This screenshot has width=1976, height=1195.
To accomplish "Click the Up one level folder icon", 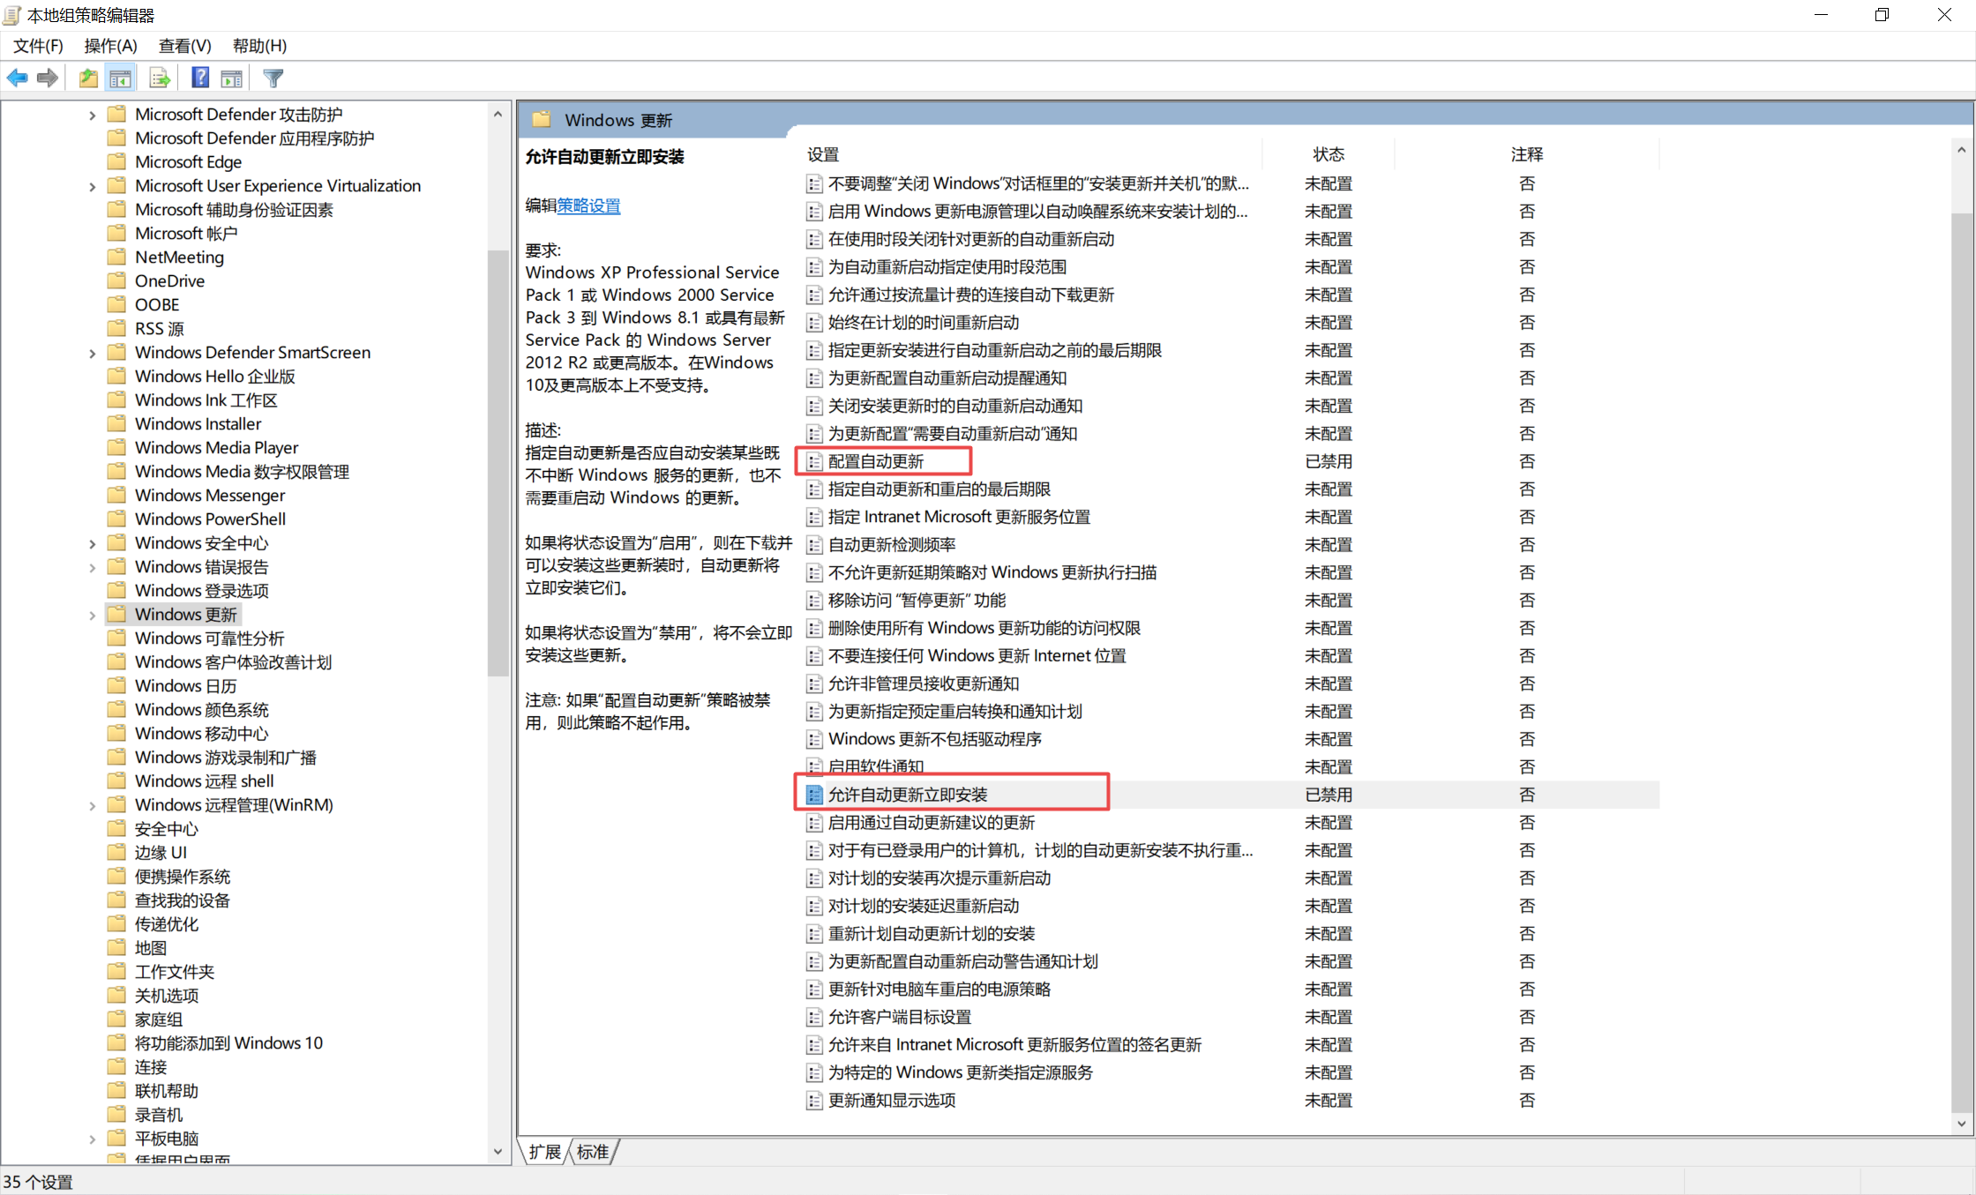I will (x=88, y=78).
